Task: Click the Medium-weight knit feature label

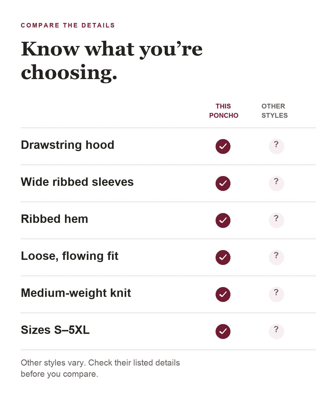Action: coord(76,293)
